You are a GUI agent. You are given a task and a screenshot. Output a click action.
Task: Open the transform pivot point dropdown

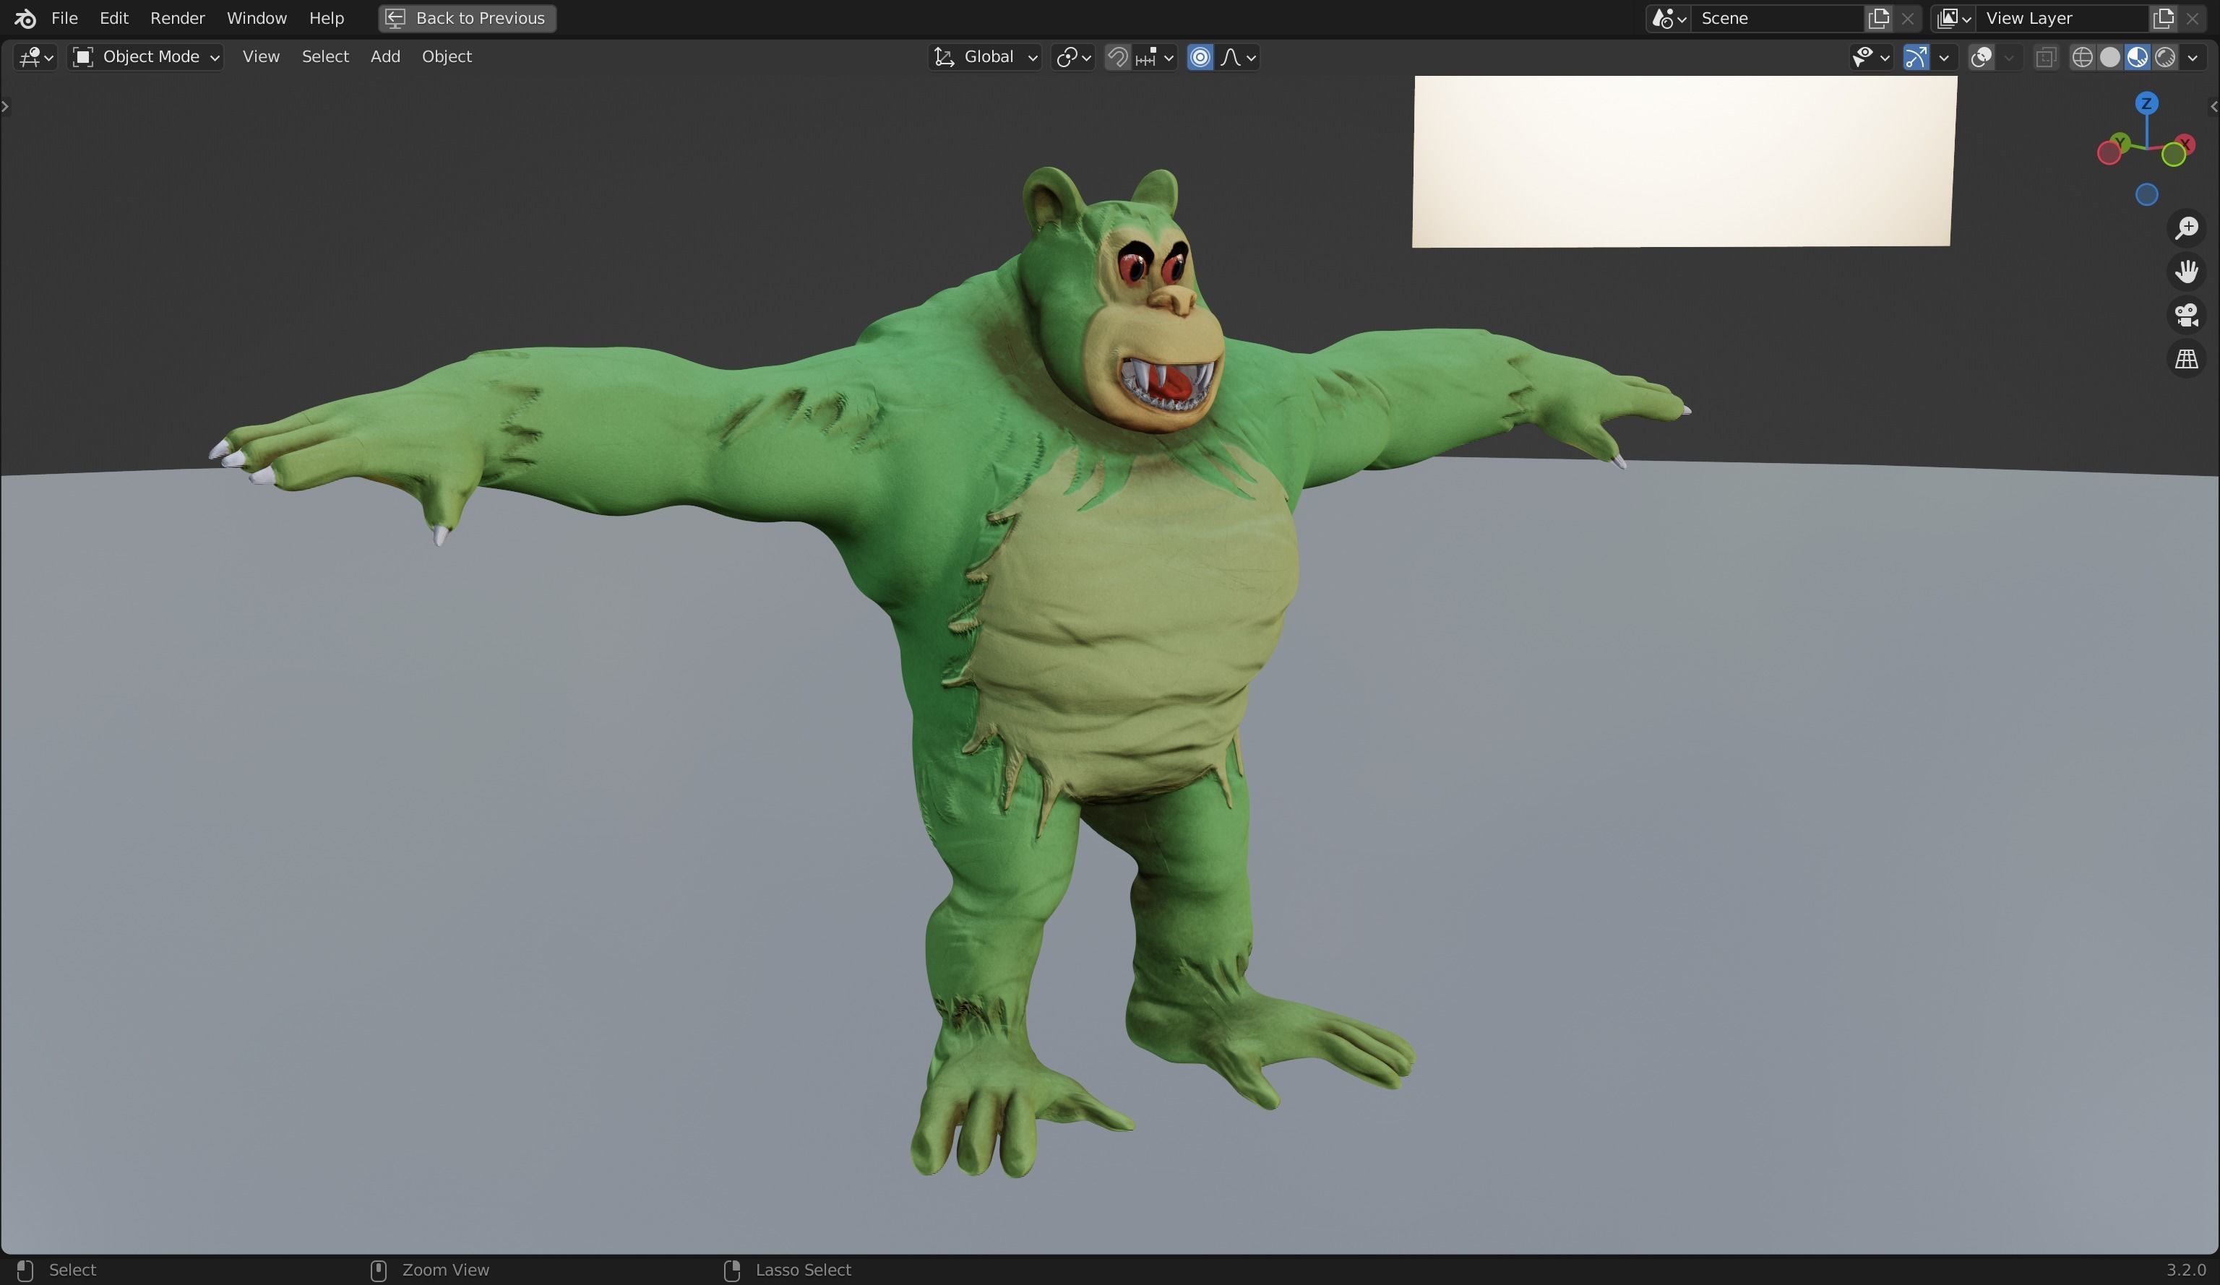[x=1073, y=56]
